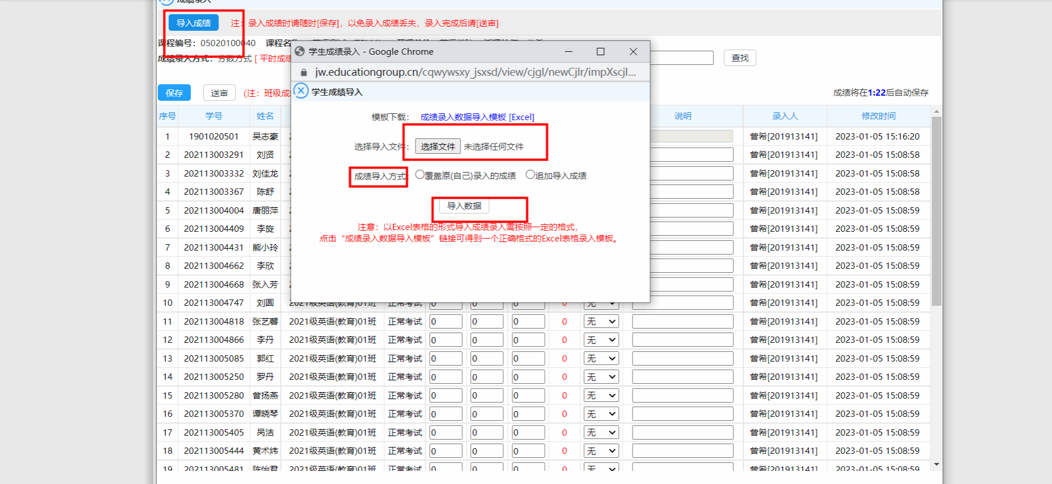Select the 覆盖原(自己)录入的成绩 radio option
Viewport: 1052px width, 484px height.
pyautogui.click(x=420, y=175)
